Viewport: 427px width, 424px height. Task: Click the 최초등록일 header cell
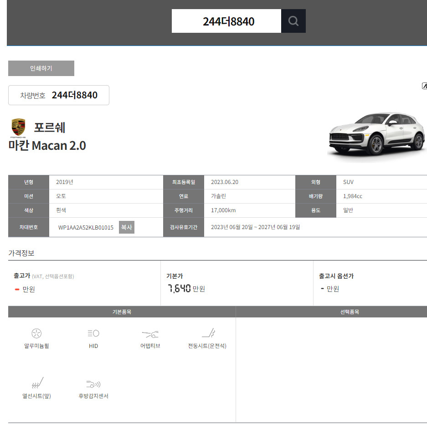(x=184, y=182)
